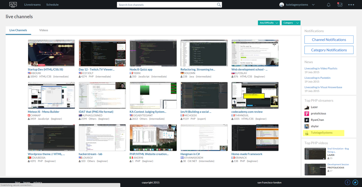
Task: Open the Snail Simulation video thumbnail
Action: point(315,153)
